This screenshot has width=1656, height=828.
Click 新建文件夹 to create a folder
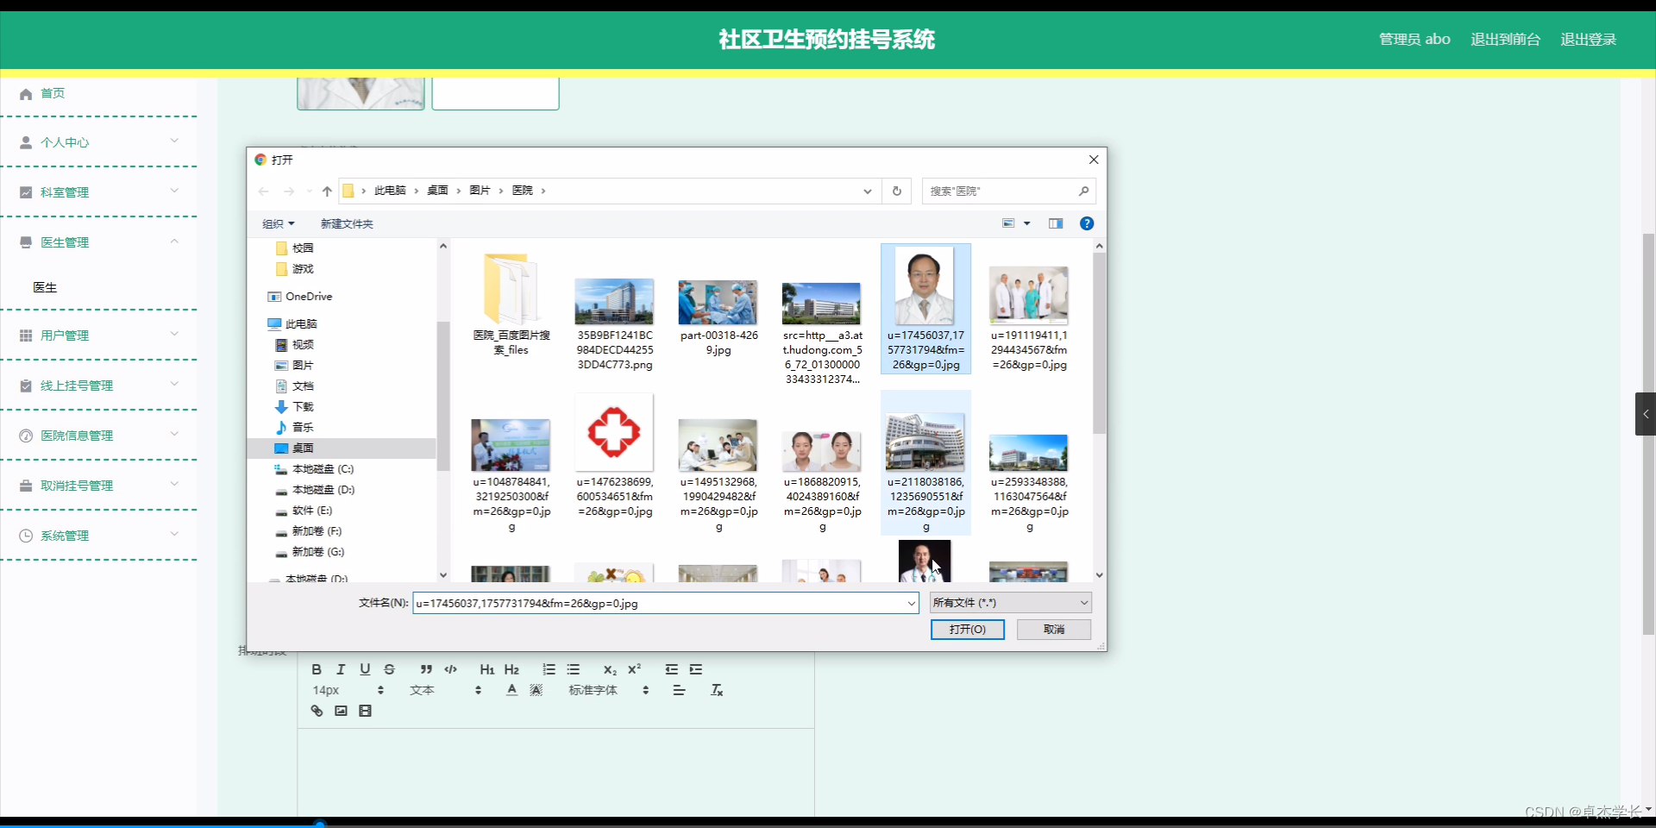[x=345, y=223]
